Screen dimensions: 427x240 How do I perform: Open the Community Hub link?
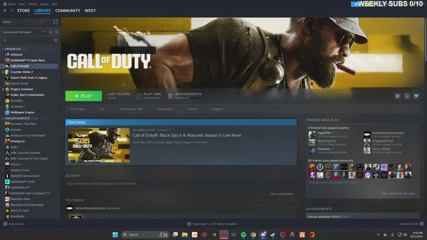[x=131, y=109]
